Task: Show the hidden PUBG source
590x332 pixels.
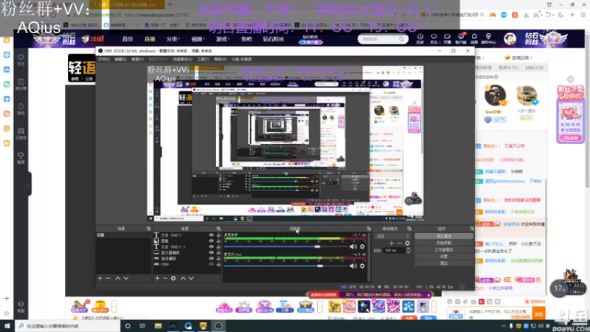Action: point(211,264)
